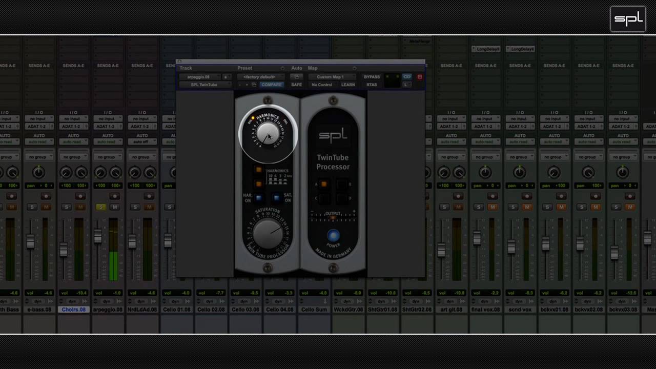This screenshot has height=369, width=656.
Task: Click the Auto header label
Action: pyautogui.click(x=297, y=68)
